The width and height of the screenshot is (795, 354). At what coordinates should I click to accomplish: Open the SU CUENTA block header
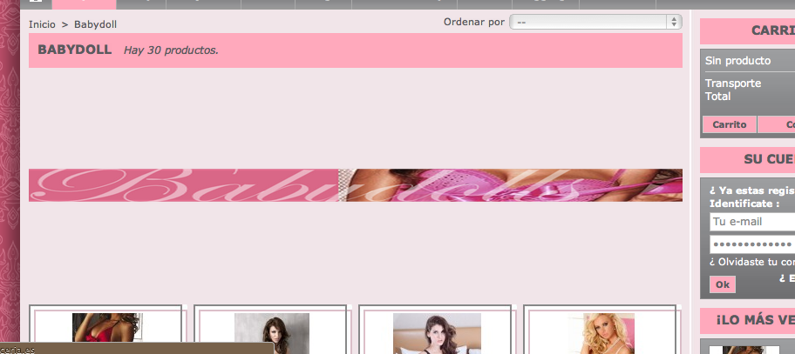[747, 160]
